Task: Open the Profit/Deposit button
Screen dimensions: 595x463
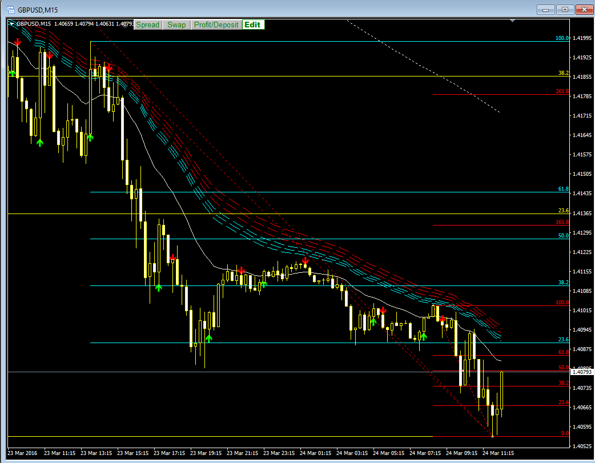Action: click(216, 25)
